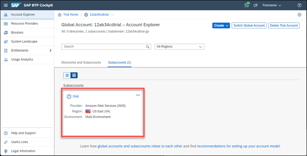
Task: Click the Trial Home house icon
Action: coord(60,15)
